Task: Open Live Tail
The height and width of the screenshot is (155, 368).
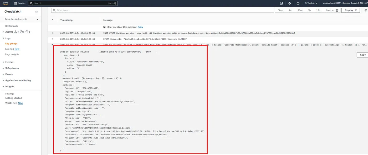Action: point(9,49)
